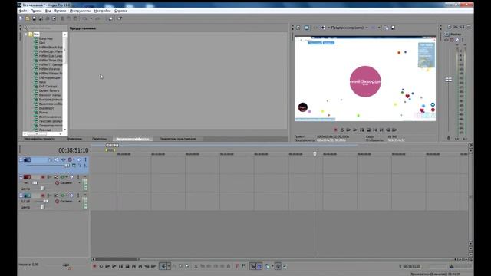Click the timeline Record button
This screenshot has height=276, width=491.
[94, 266]
